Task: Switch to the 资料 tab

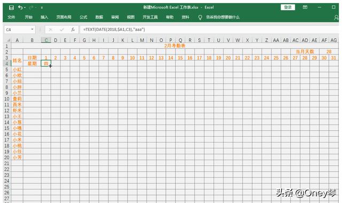Action: tap(185, 17)
